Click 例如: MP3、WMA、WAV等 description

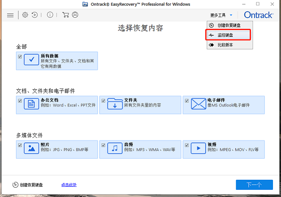pos(150,150)
